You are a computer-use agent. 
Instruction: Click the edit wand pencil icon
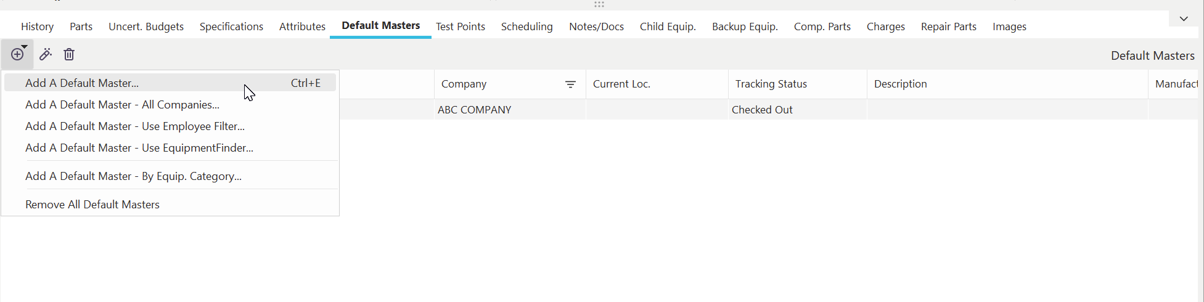(x=46, y=55)
